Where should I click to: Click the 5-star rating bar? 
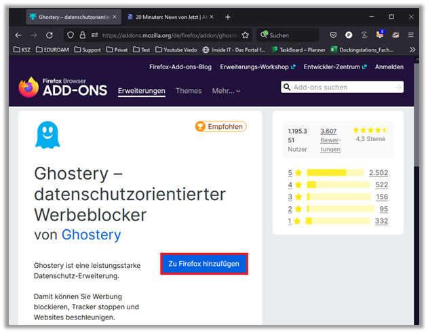335,173
